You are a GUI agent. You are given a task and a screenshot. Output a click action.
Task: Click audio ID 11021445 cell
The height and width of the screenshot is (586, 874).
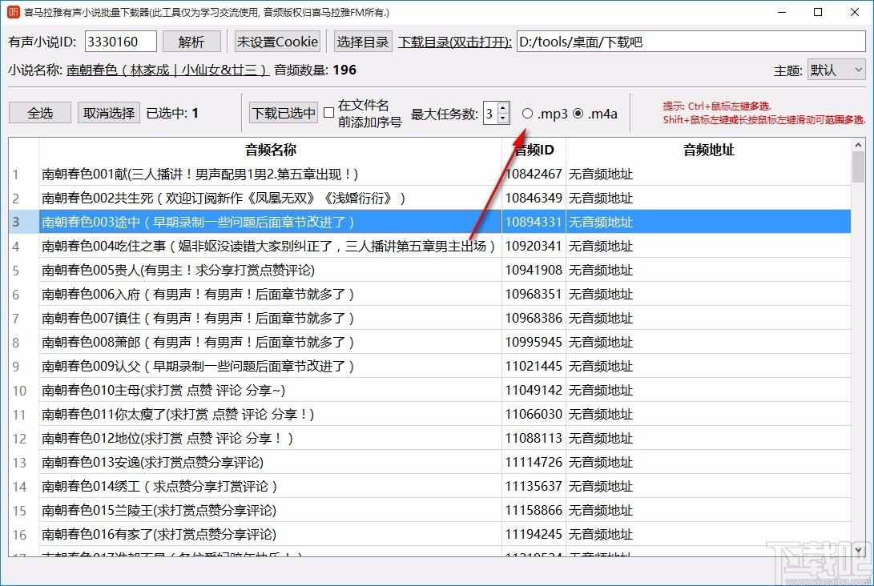pos(534,366)
